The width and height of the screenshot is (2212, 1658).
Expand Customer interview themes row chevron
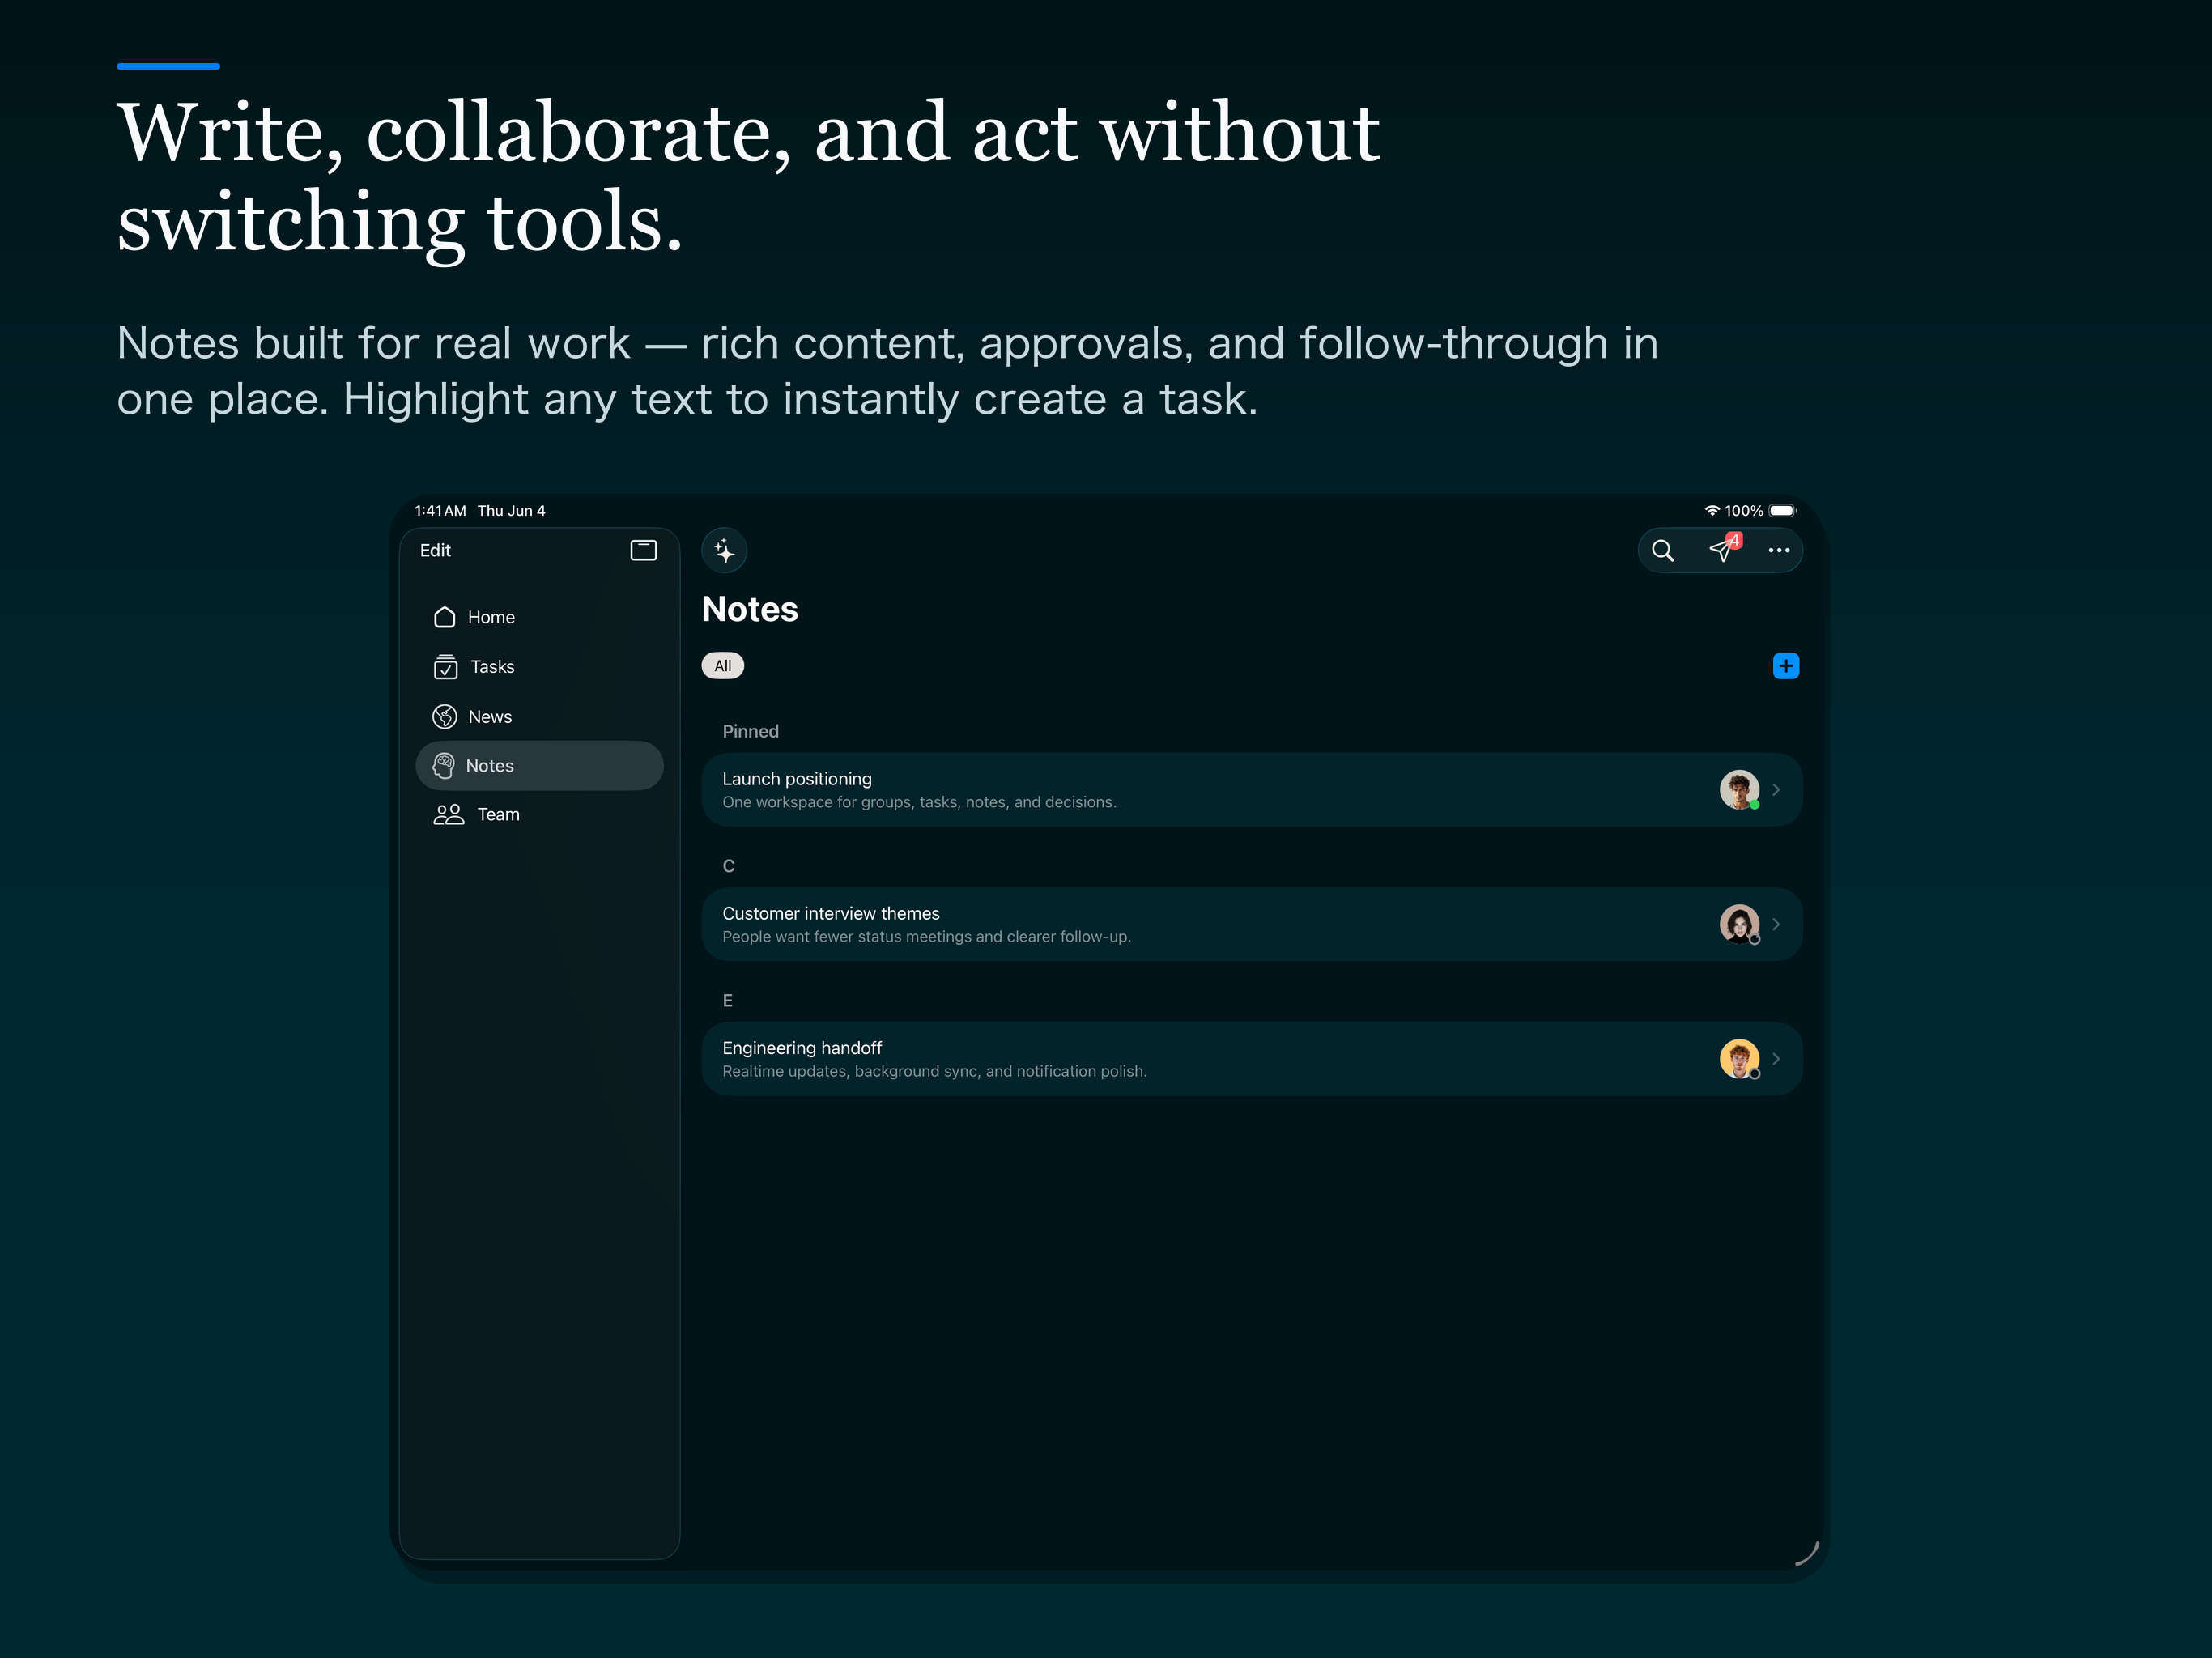point(1776,924)
